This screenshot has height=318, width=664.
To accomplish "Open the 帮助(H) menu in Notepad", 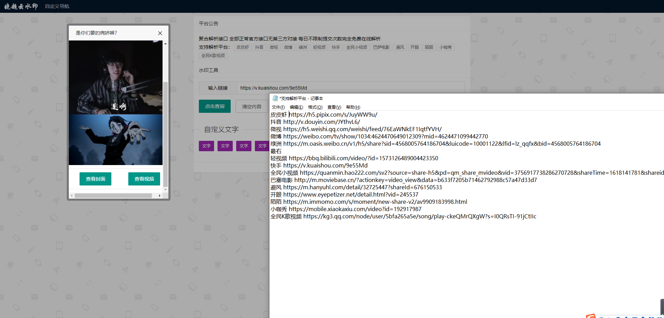I will coord(352,107).
